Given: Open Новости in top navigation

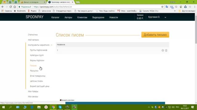Looking at the screenshot, I should pos(114,17).
